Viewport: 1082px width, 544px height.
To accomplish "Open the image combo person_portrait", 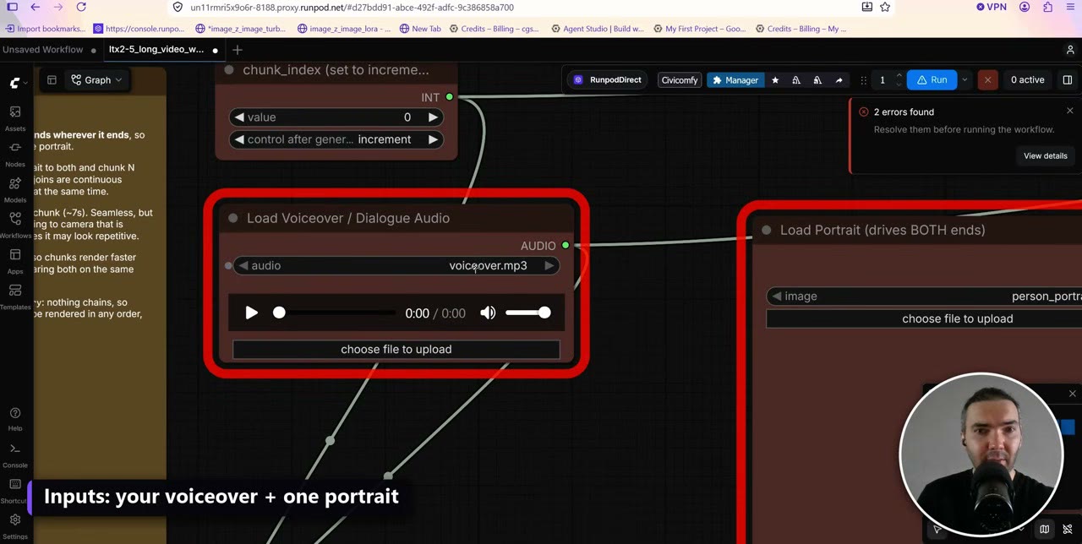I will [x=924, y=296].
